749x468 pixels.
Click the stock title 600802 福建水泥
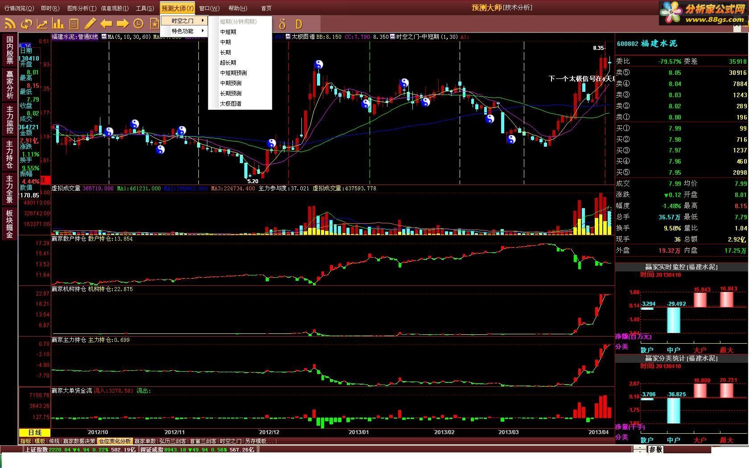click(647, 43)
